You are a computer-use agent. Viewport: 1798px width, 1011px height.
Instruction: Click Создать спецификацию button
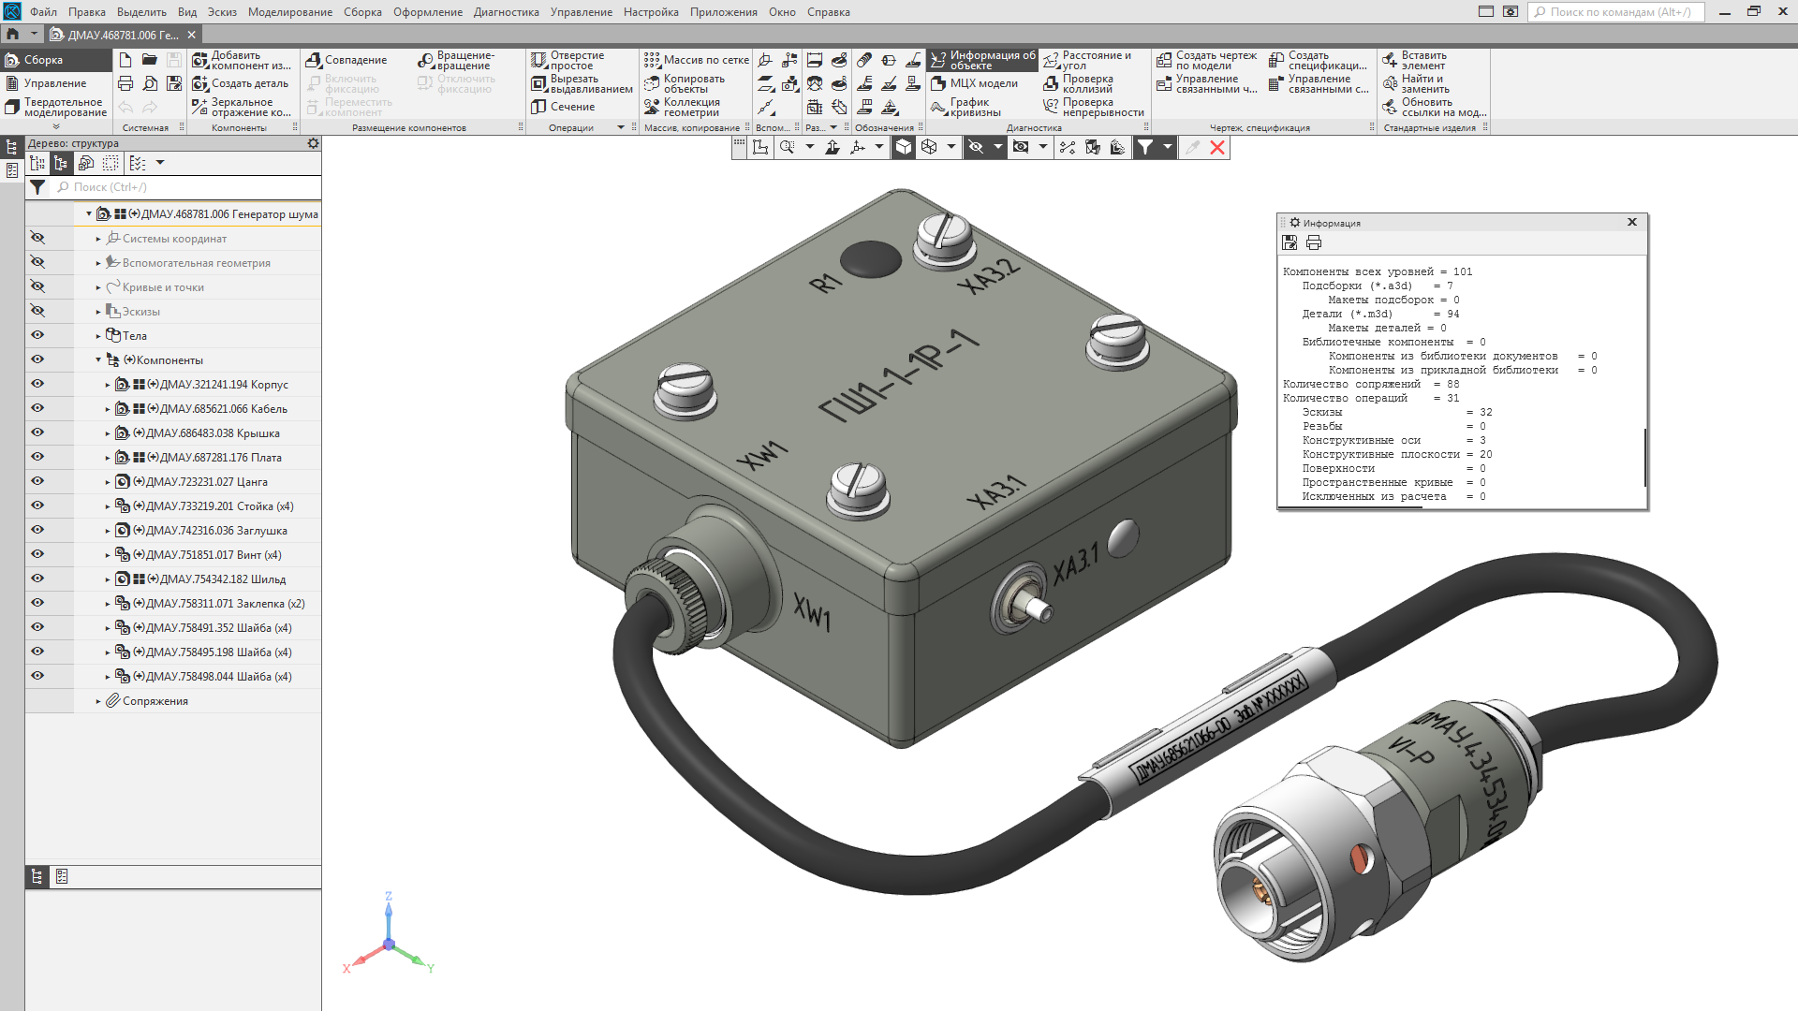[x=1318, y=60]
